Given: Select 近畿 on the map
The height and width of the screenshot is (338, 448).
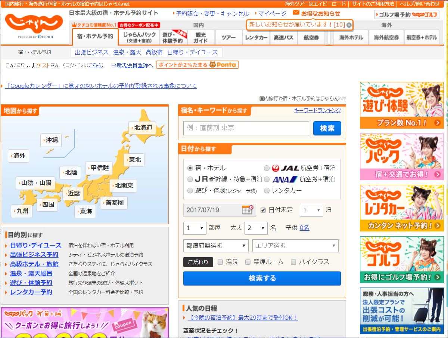Looking at the screenshot, I should [x=73, y=193].
